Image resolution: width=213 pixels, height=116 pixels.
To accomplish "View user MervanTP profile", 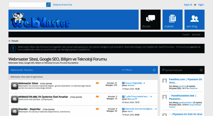I will pyautogui.click(x=132, y=99).
